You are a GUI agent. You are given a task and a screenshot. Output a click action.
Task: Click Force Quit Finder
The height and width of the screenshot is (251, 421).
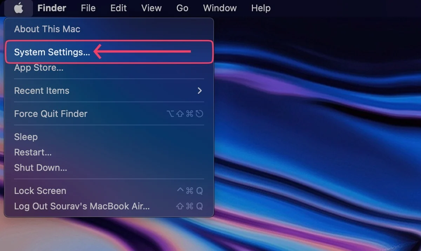[109, 114]
